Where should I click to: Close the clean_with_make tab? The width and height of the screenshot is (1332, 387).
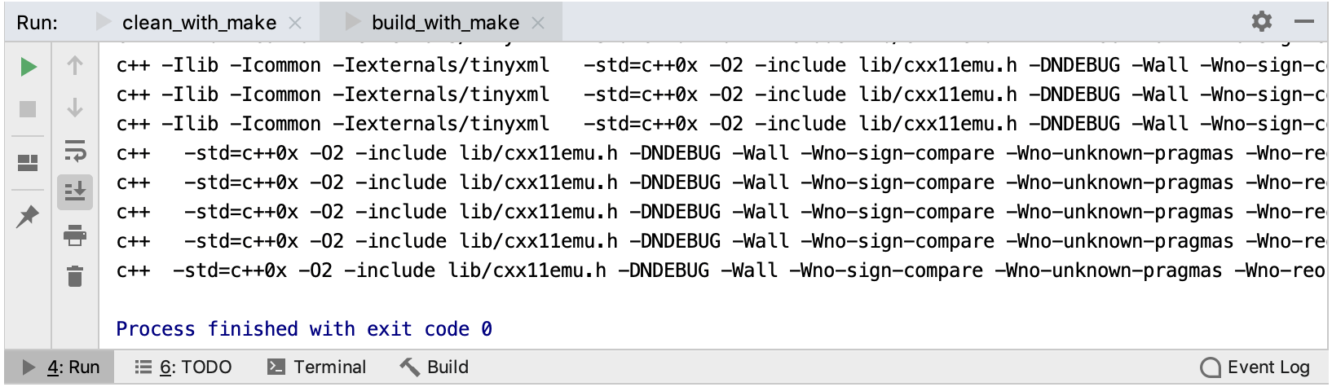[x=295, y=23]
